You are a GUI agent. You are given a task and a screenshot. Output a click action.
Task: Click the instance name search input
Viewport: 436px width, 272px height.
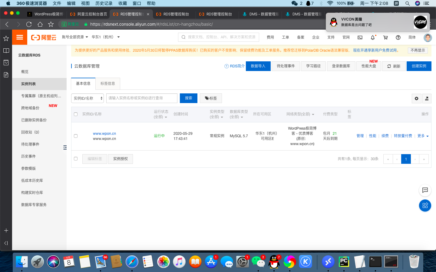click(142, 98)
